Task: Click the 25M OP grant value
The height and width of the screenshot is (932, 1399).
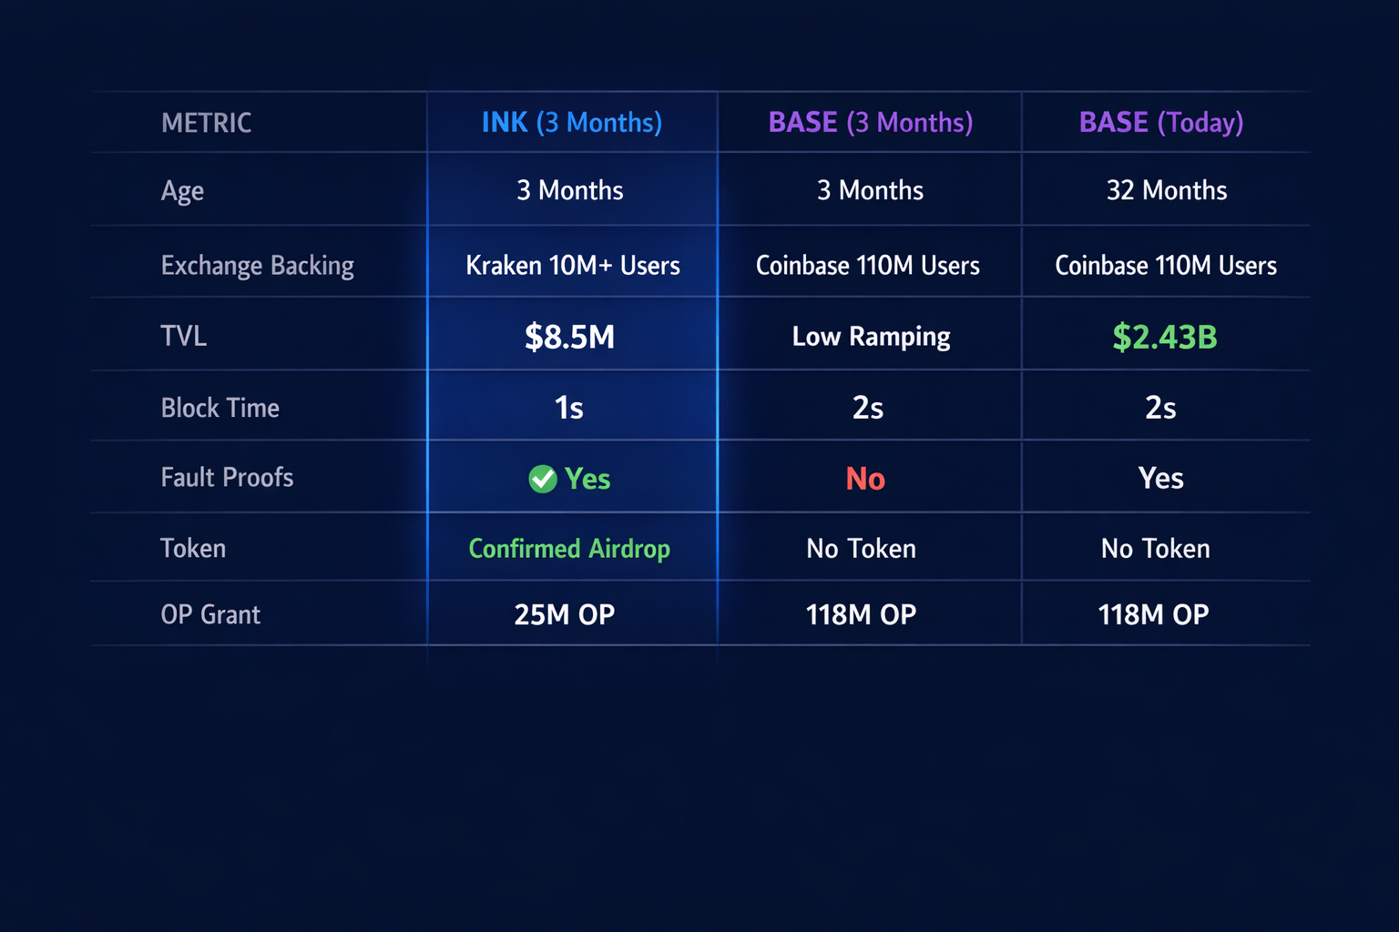Action: 564,614
